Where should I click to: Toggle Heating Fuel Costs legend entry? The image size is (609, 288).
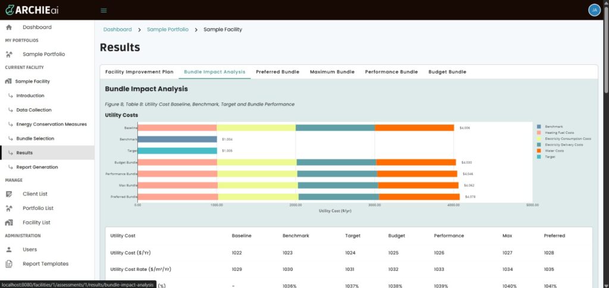pyautogui.click(x=539, y=133)
